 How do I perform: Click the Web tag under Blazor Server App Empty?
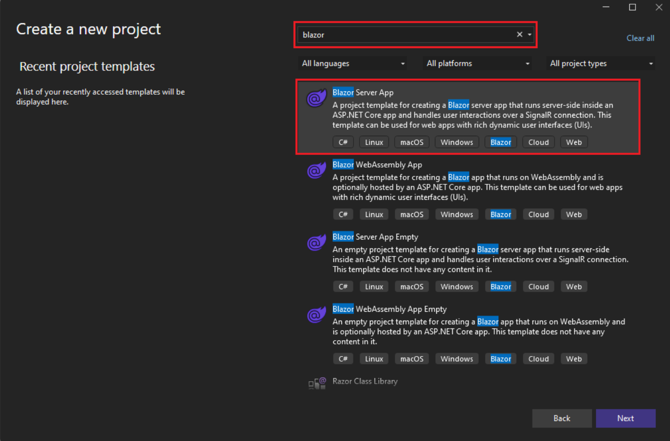pyautogui.click(x=574, y=287)
